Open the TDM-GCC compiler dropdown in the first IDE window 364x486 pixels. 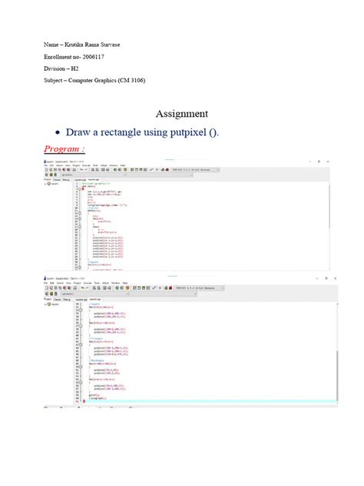[x=196, y=170]
